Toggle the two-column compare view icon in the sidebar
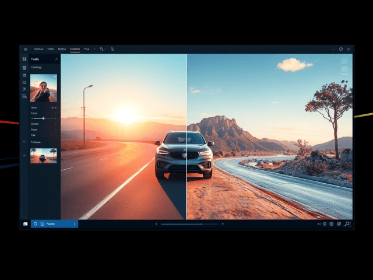373x280 pixels. (24, 59)
